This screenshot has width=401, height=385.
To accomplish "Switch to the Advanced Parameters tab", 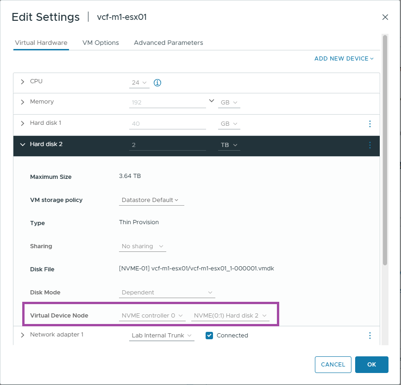I will [168, 43].
